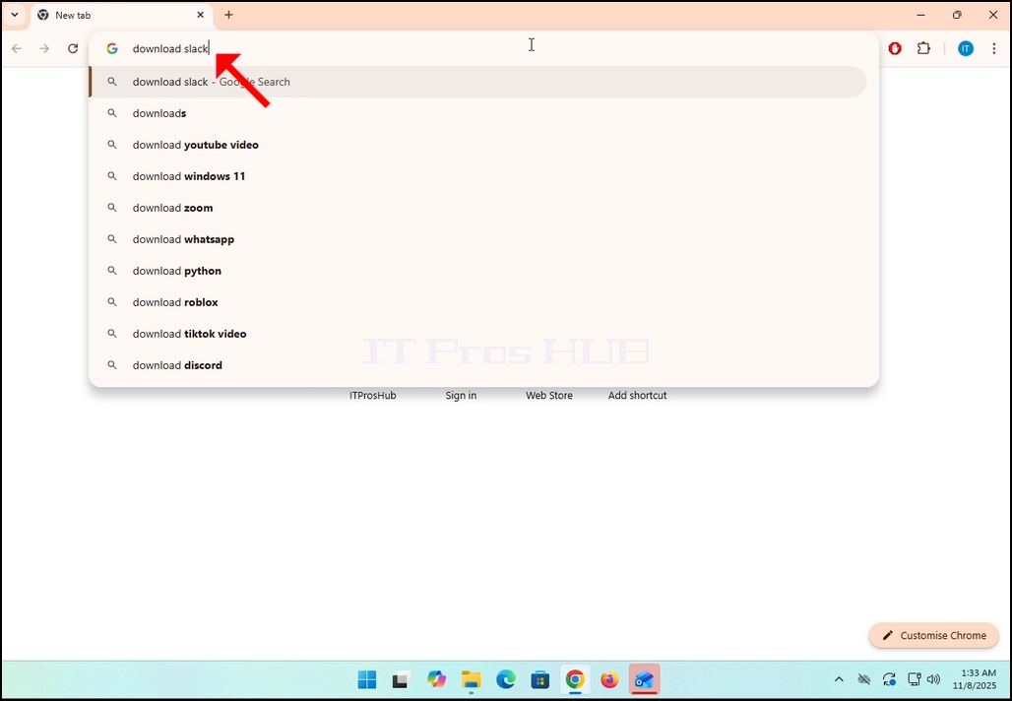Open the volume speaker icon

(x=933, y=679)
